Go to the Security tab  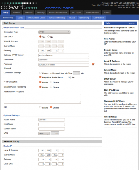[x=41, y=12]
